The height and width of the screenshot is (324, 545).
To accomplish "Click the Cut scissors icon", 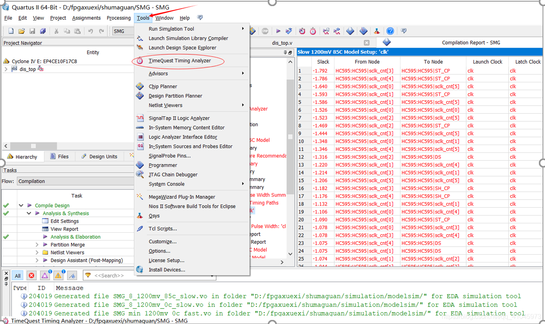I will click(56, 31).
